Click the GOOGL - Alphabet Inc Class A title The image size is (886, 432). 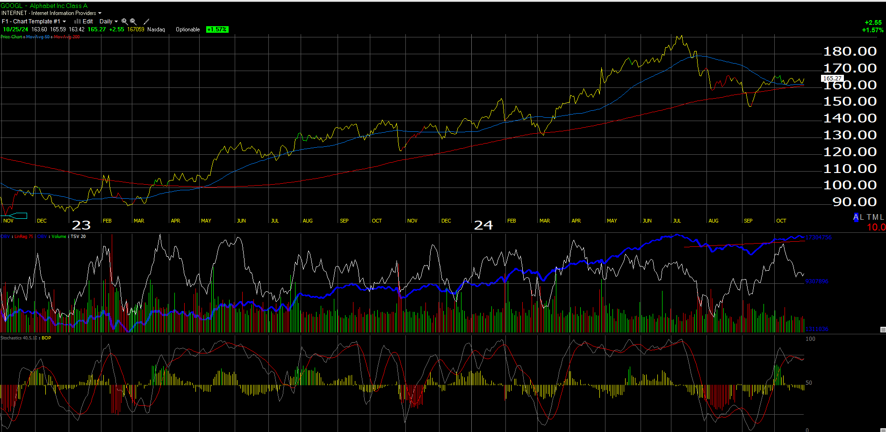click(x=44, y=6)
